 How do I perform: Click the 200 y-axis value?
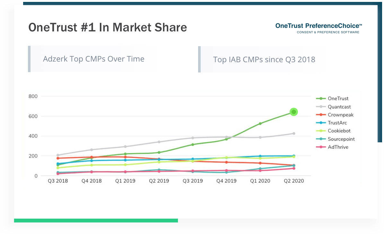[33, 156]
